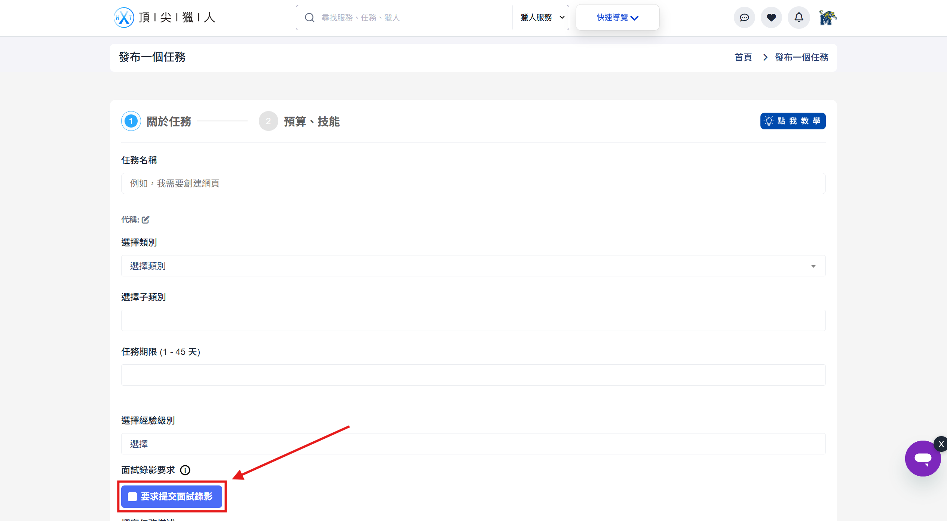
Task: Open the 選擇經驗級別 select field
Action: pyautogui.click(x=473, y=444)
